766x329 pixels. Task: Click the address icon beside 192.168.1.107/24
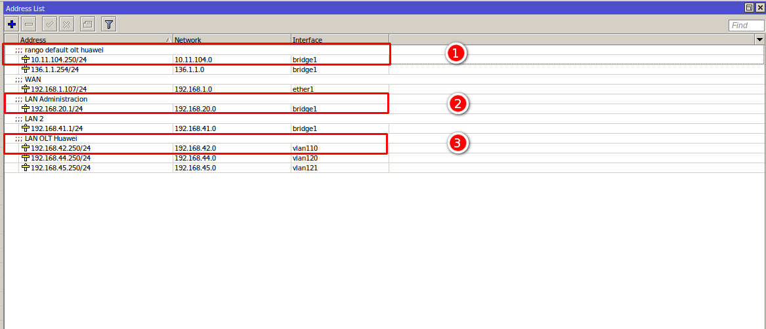(x=26, y=89)
